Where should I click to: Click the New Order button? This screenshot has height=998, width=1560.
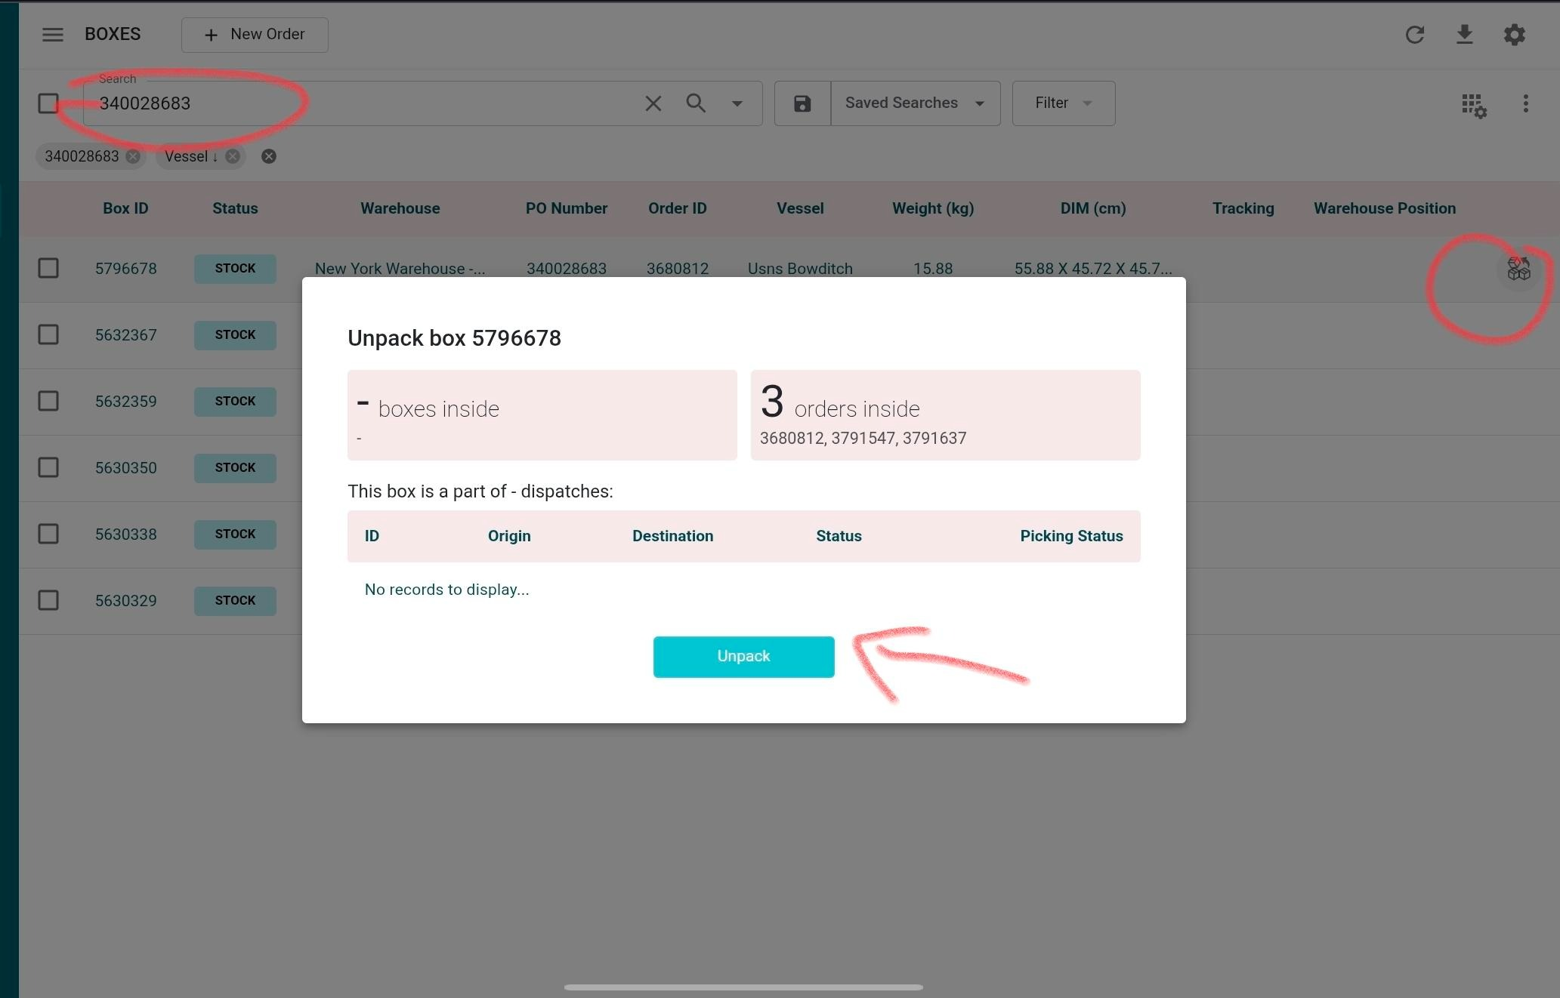(255, 35)
